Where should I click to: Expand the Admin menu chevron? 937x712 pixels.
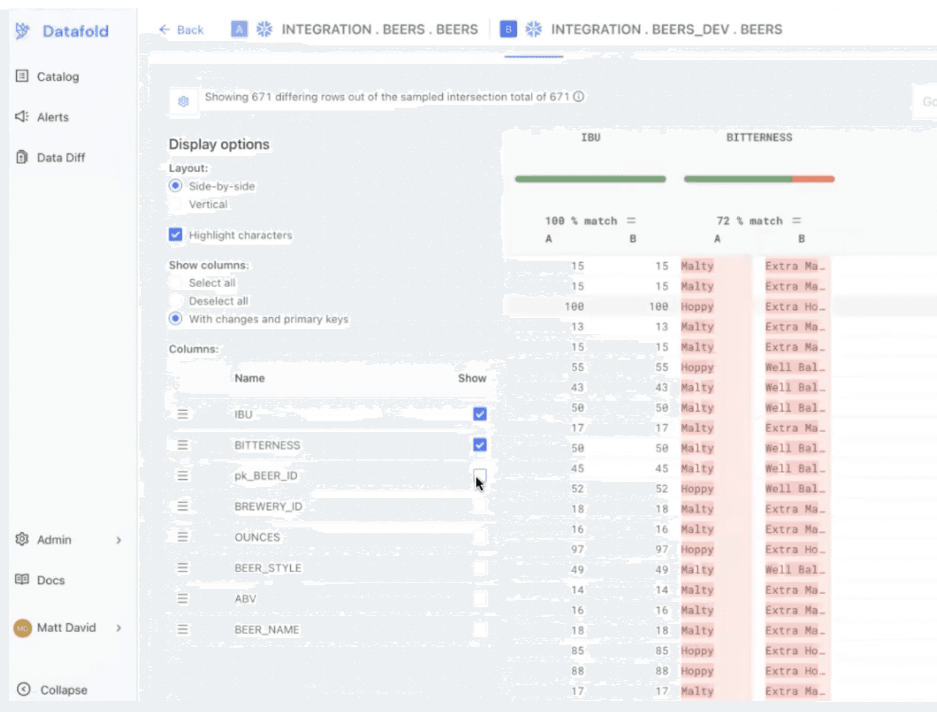pos(118,540)
